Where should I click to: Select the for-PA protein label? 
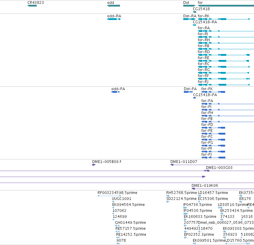[207, 101]
